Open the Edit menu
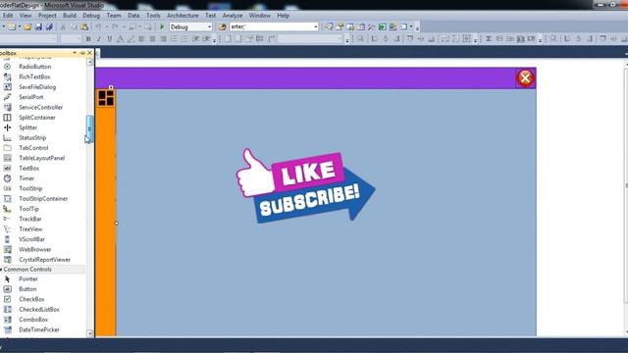This screenshot has width=628, height=353. coord(8,16)
